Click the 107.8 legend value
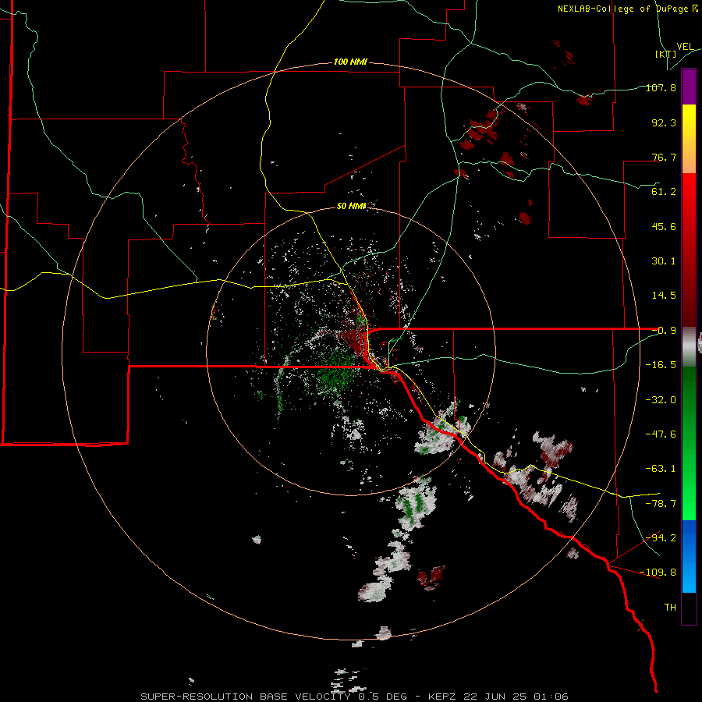Image resolution: width=702 pixels, height=702 pixels. click(x=661, y=87)
